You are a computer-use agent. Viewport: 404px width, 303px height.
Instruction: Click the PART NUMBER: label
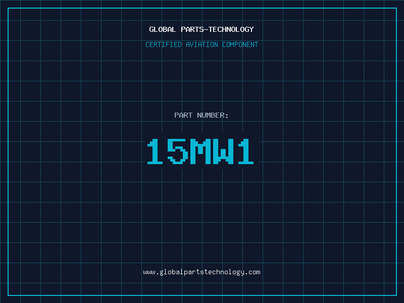(201, 115)
